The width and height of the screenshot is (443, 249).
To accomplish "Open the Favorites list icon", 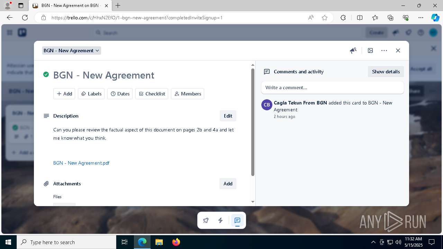I will 375,18.
